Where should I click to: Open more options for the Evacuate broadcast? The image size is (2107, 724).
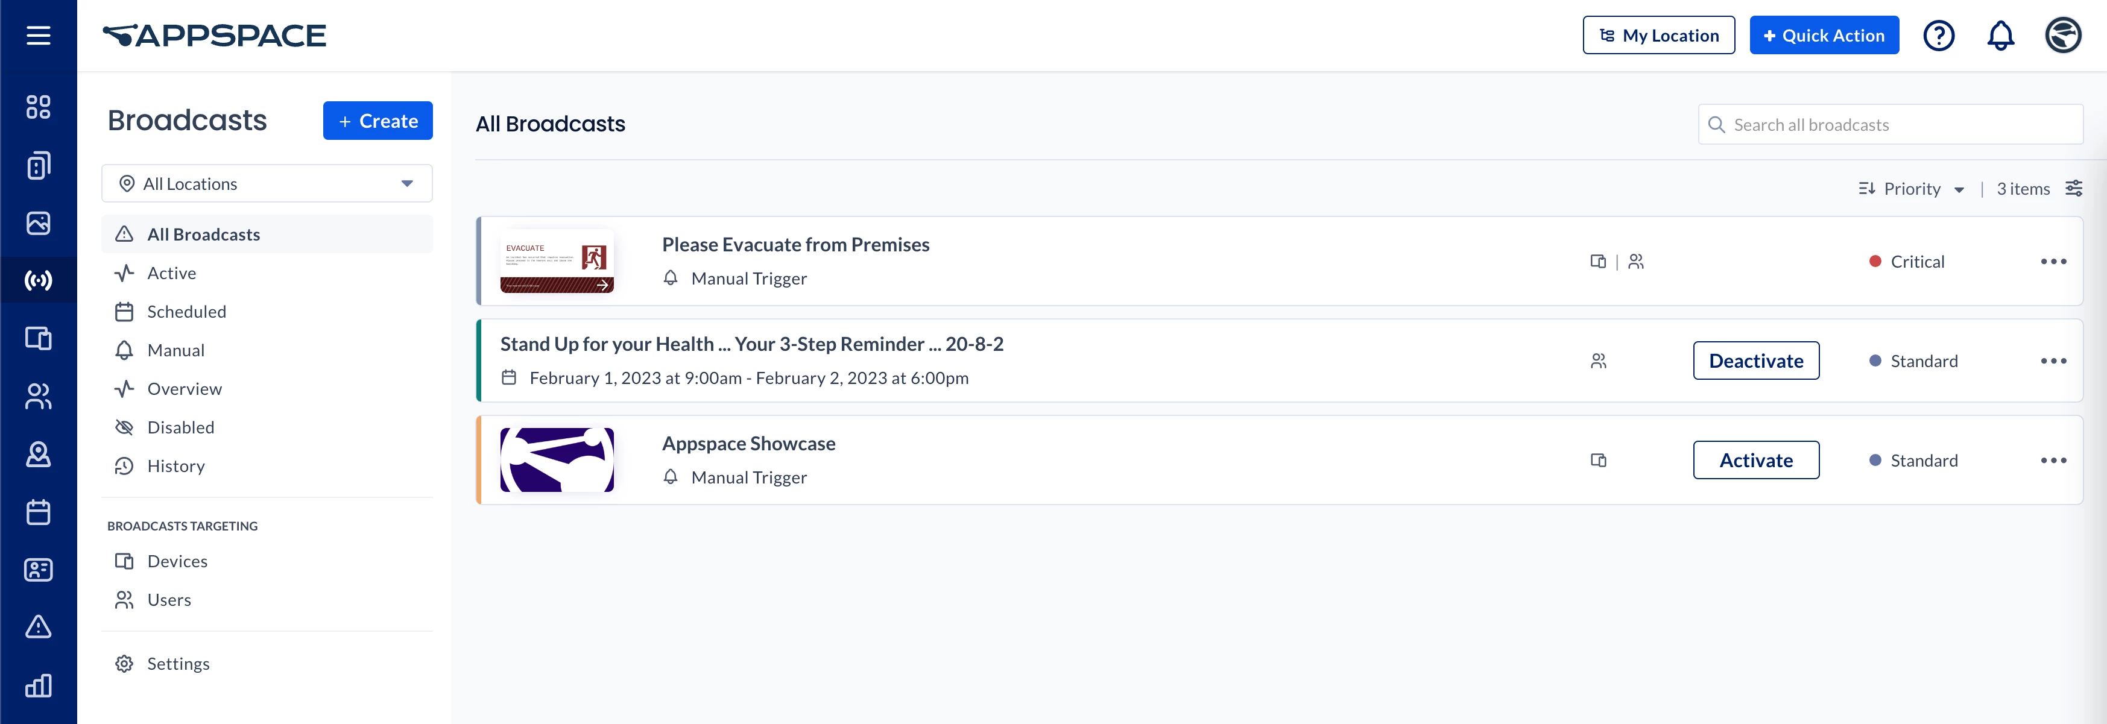click(2053, 262)
